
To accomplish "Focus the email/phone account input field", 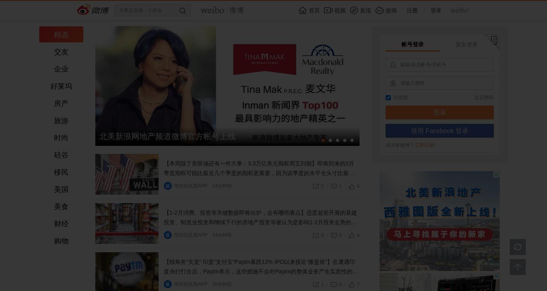I will tap(440, 65).
